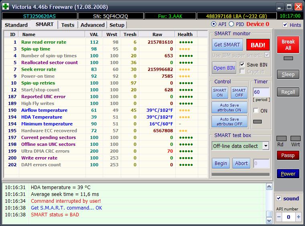This screenshot has width=305, height=226.
Task: Begin the SMART test
Action: pos(221,163)
